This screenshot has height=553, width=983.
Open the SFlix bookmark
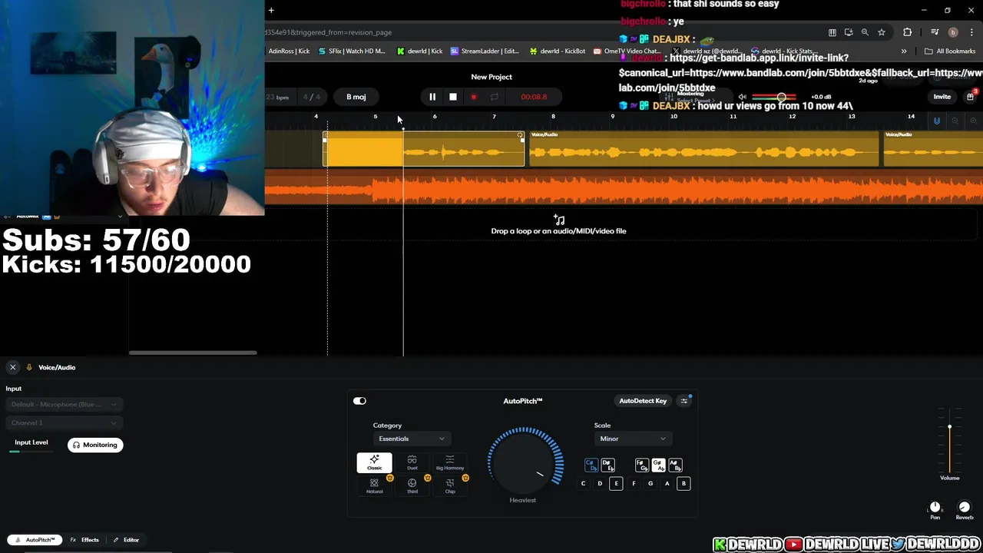coord(351,51)
